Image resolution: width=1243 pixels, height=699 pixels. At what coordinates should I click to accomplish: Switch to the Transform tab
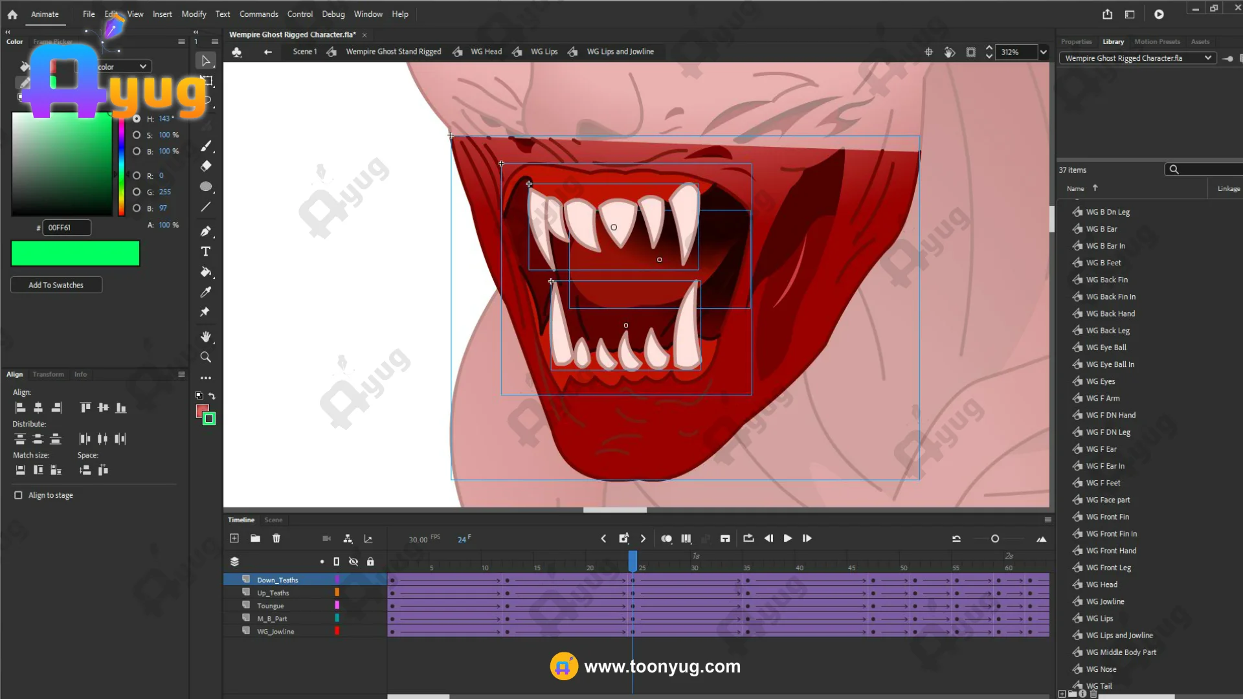click(x=48, y=374)
